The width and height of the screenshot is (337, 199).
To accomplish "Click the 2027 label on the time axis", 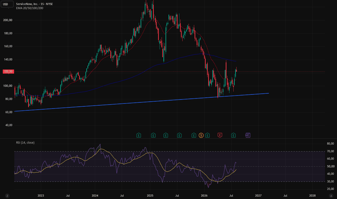I will [x=258, y=195].
